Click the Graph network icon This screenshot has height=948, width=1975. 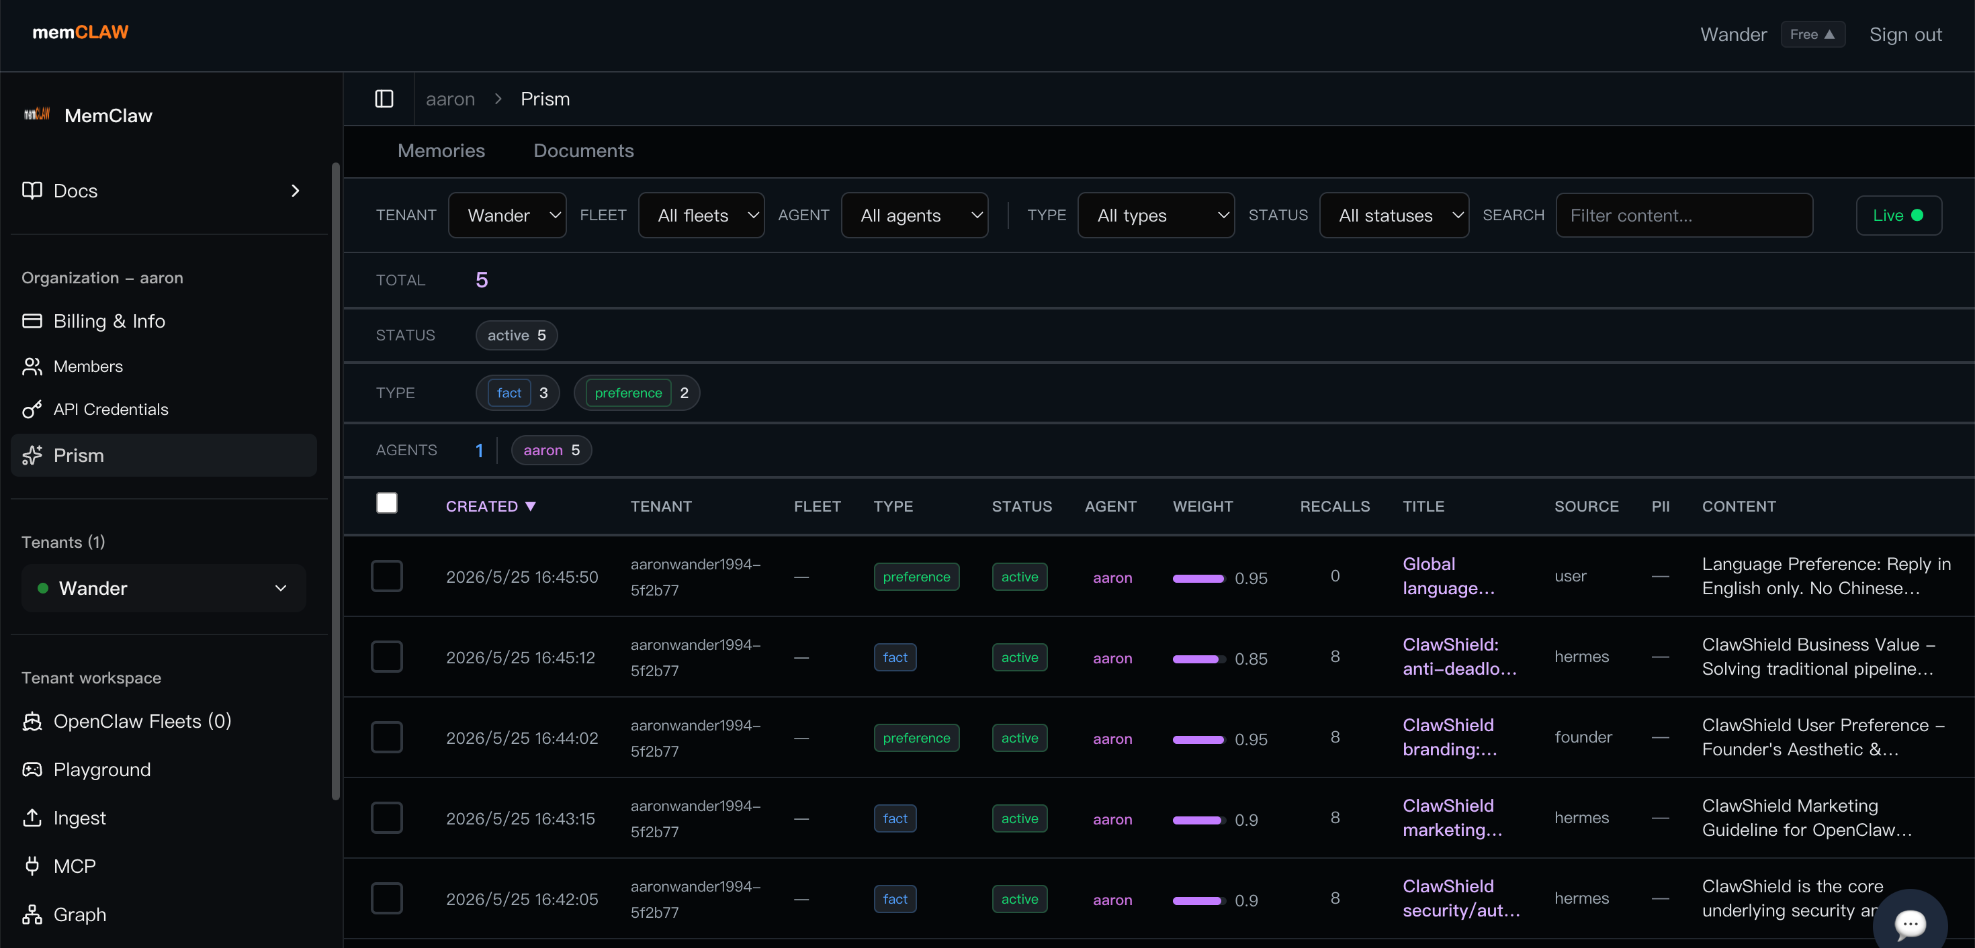click(x=32, y=914)
